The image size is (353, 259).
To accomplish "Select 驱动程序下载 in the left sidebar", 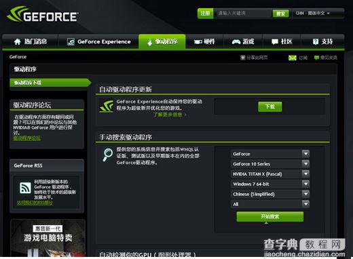I will click(50, 83).
